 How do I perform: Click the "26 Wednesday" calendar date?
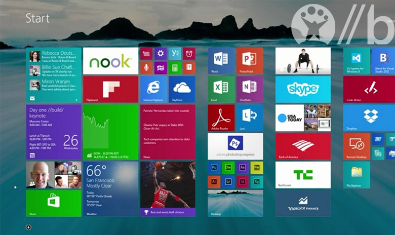tap(71, 142)
